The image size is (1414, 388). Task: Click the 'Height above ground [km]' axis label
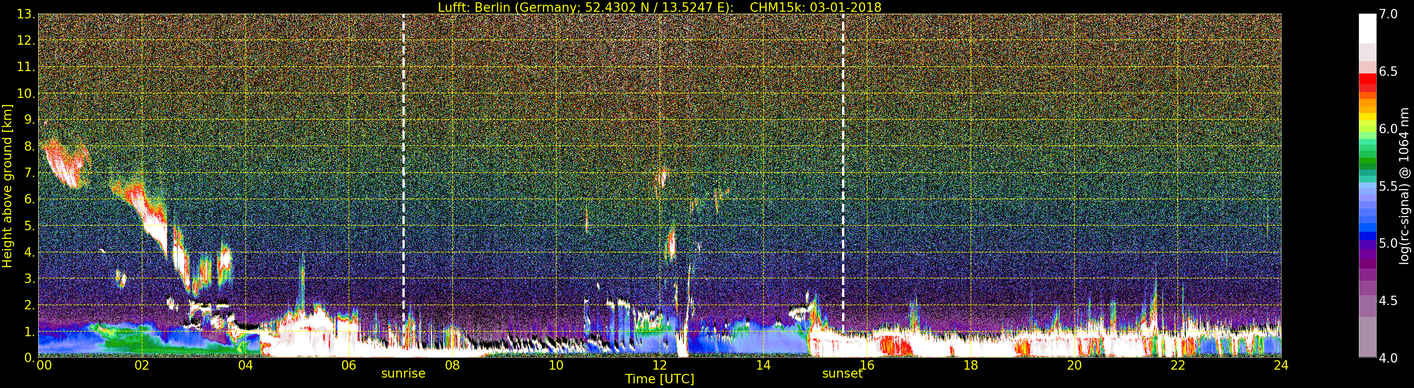pos(7,186)
